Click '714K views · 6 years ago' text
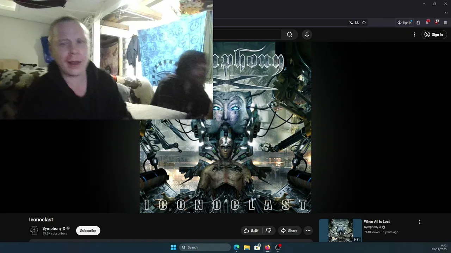Viewport: 451px width, 253px height. tap(381, 232)
